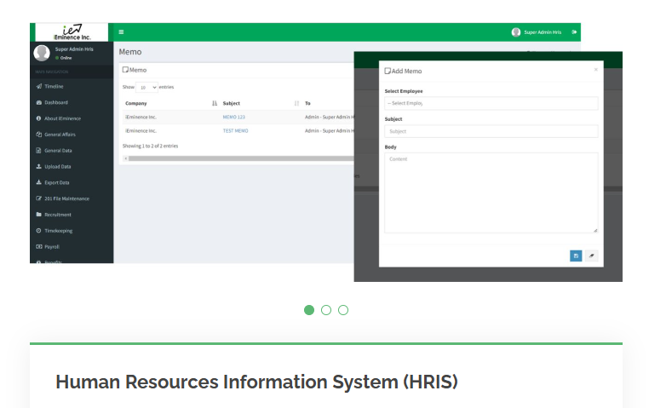
Task: Open 201 File Maintenance in the sidebar
Action: coord(66,198)
